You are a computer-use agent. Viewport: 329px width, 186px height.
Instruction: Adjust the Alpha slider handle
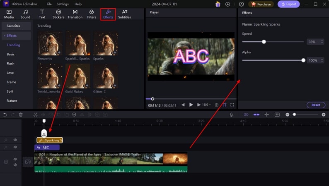[x=303, y=60]
